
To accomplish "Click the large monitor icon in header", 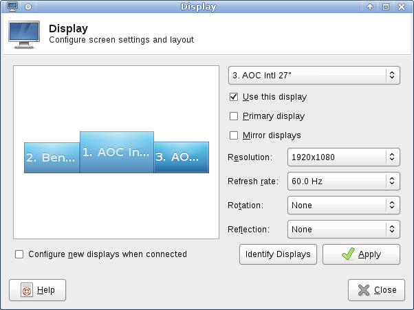I will (x=24, y=34).
